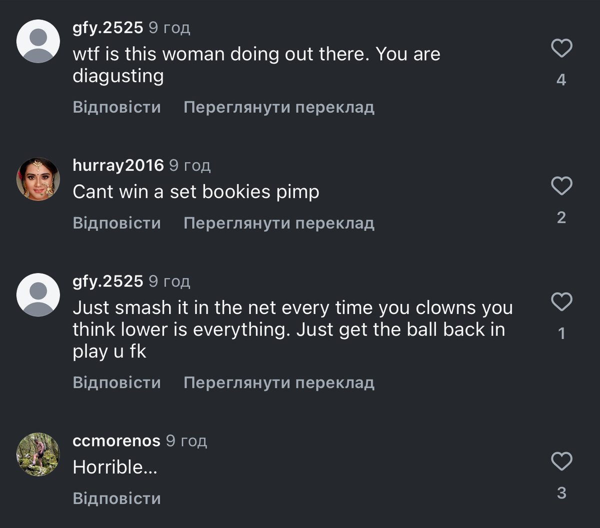Screen dimensions: 600x528
Task: View translation of "Just smash it" comment
Action: pyautogui.click(x=278, y=382)
